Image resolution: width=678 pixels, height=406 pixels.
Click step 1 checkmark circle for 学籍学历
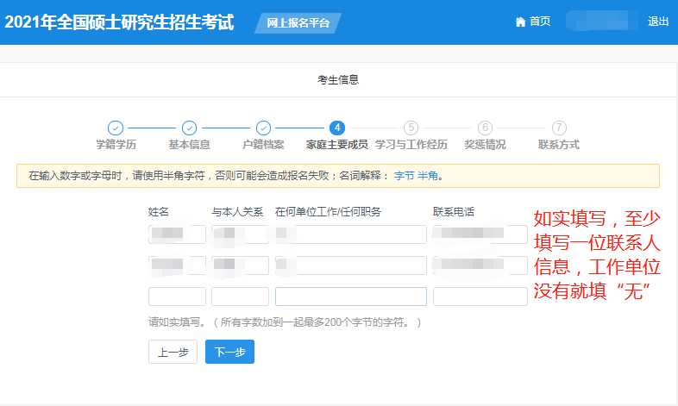[116, 128]
